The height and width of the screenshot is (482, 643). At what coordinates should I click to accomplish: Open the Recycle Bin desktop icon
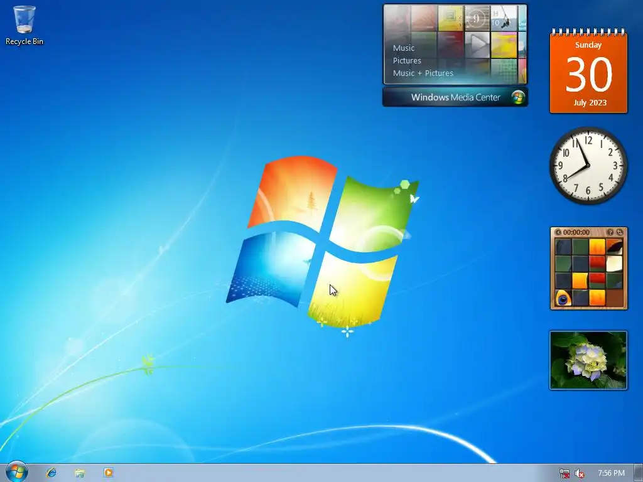24,24
